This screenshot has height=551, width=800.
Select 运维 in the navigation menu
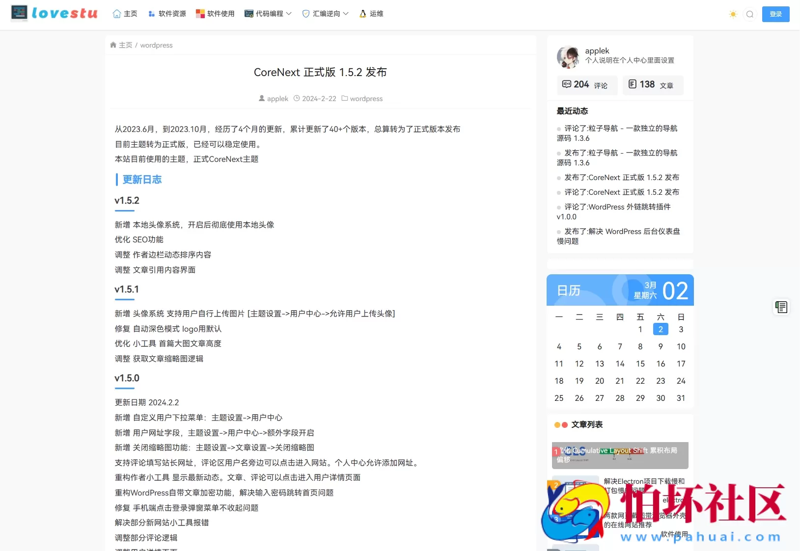pyautogui.click(x=377, y=14)
